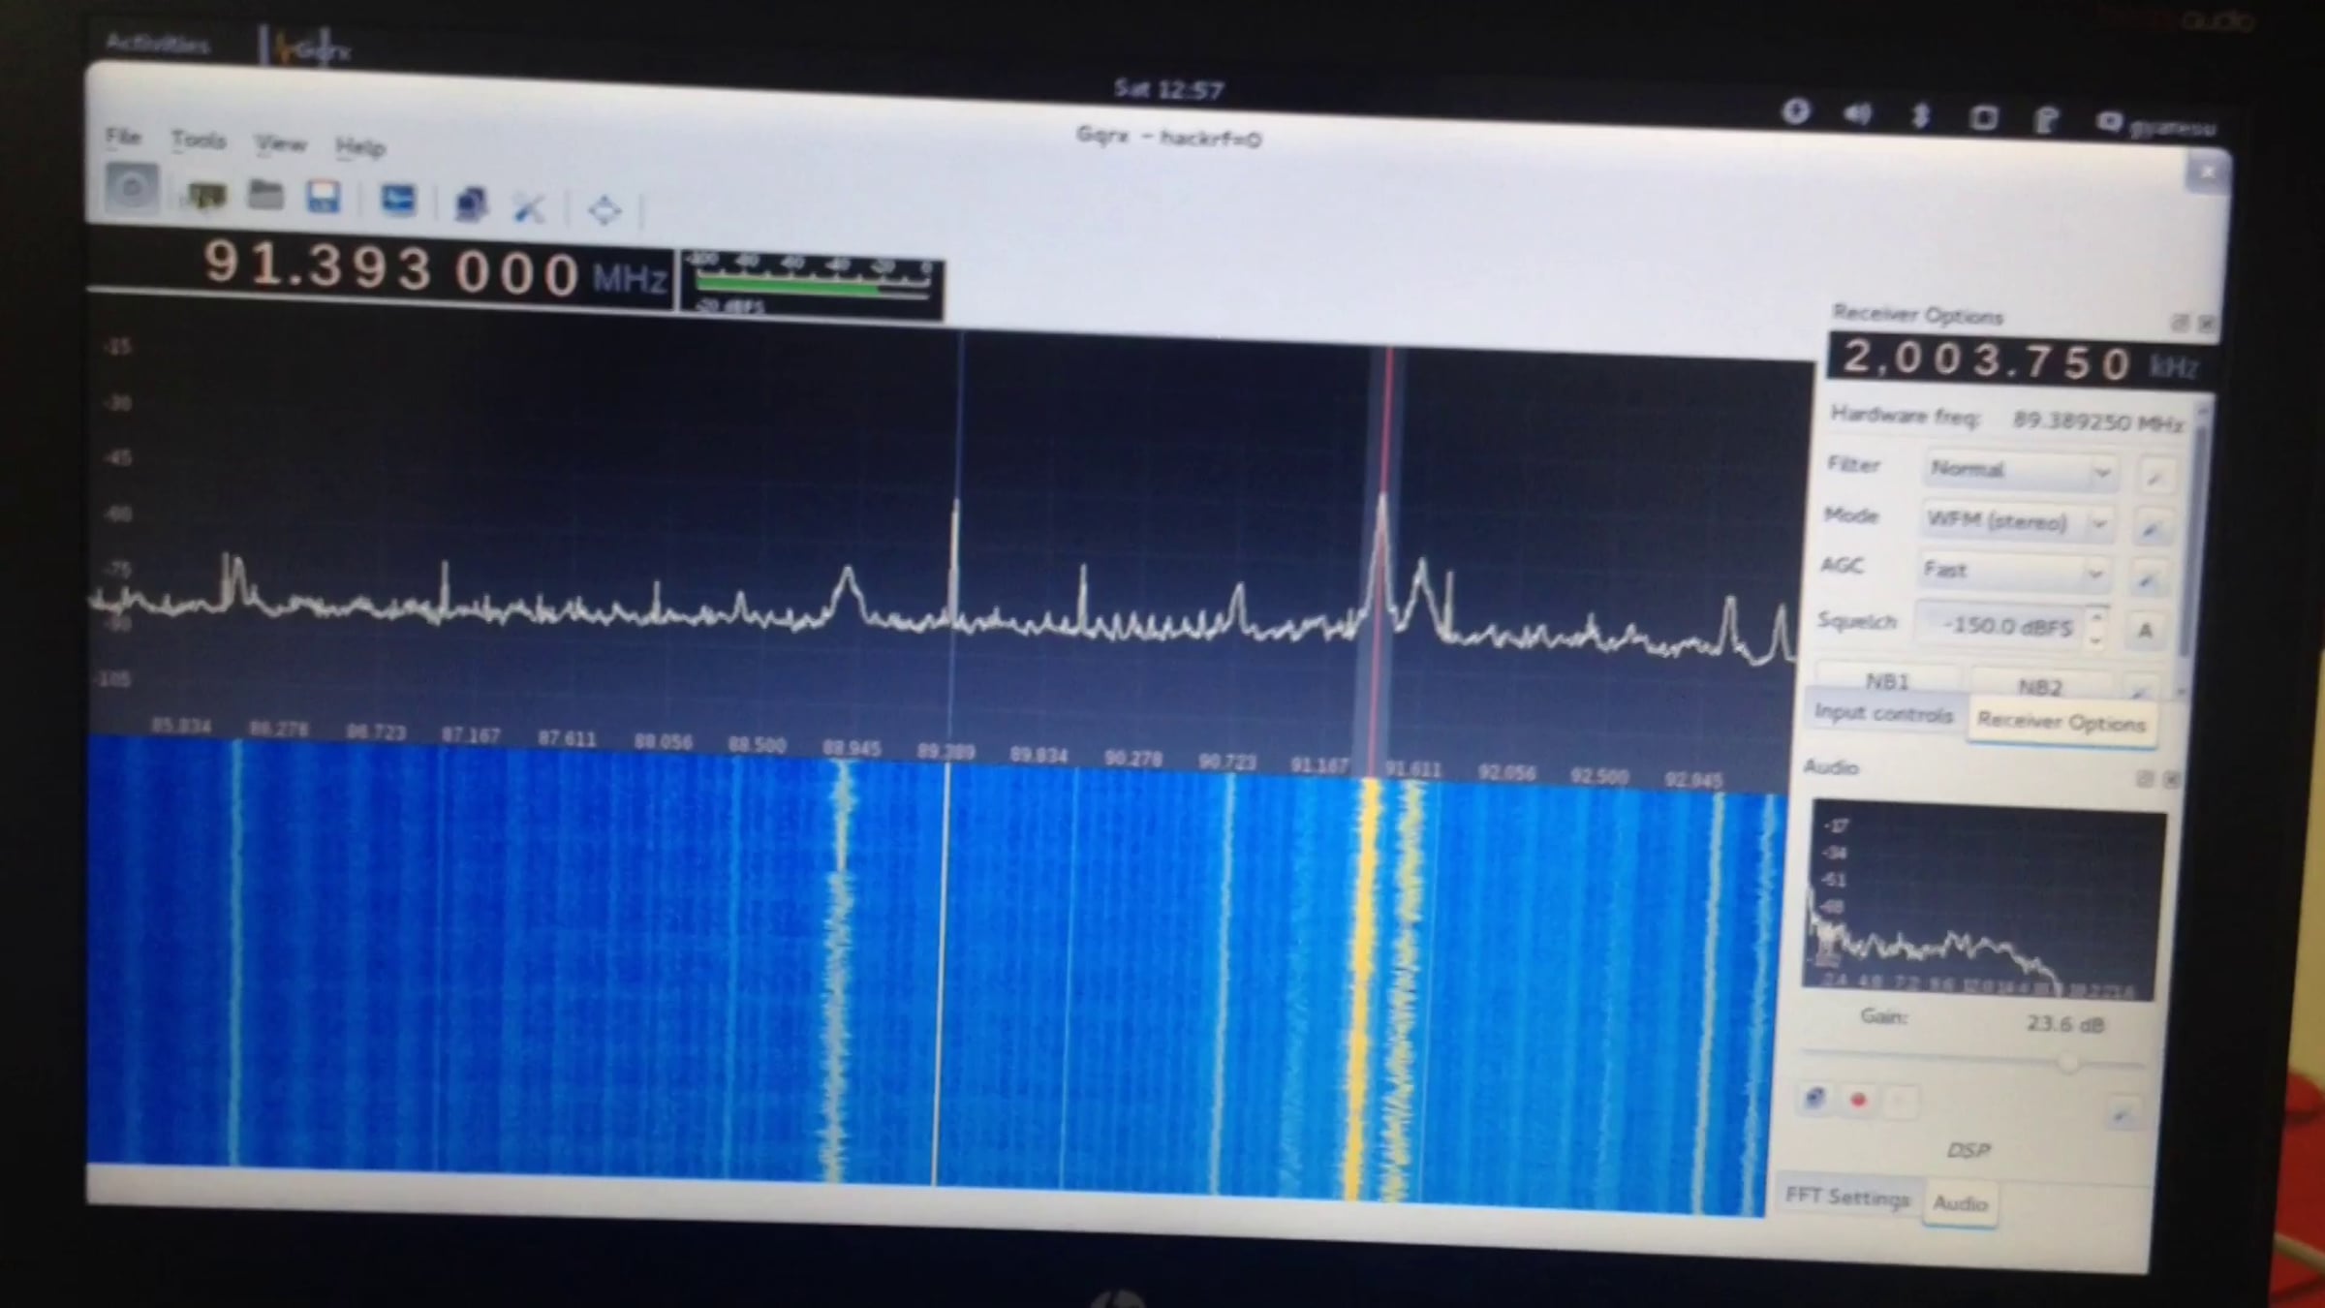
Task: Click the save settings floppy icon
Action: [323, 197]
